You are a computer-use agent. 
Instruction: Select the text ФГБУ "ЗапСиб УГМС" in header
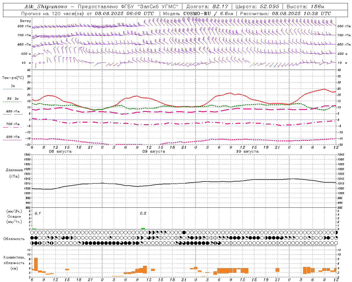pos(150,7)
